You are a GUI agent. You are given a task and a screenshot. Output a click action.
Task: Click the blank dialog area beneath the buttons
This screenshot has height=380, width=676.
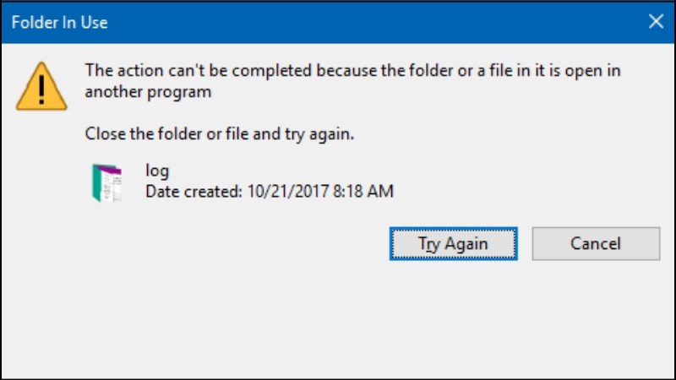tap(338, 319)
